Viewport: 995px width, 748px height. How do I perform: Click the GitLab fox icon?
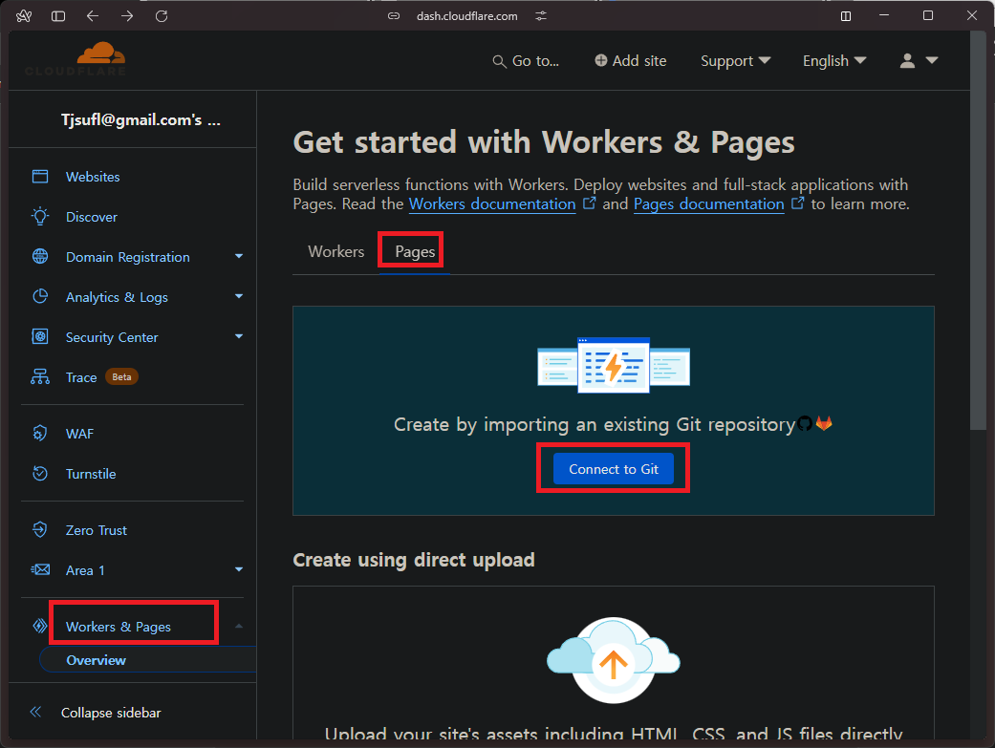(824, 424)
